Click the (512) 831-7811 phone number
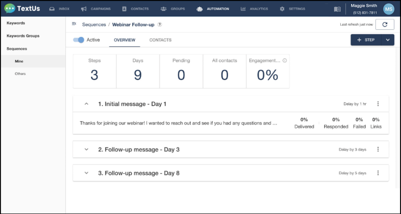The image size is (401, 214). click(365, 13)
